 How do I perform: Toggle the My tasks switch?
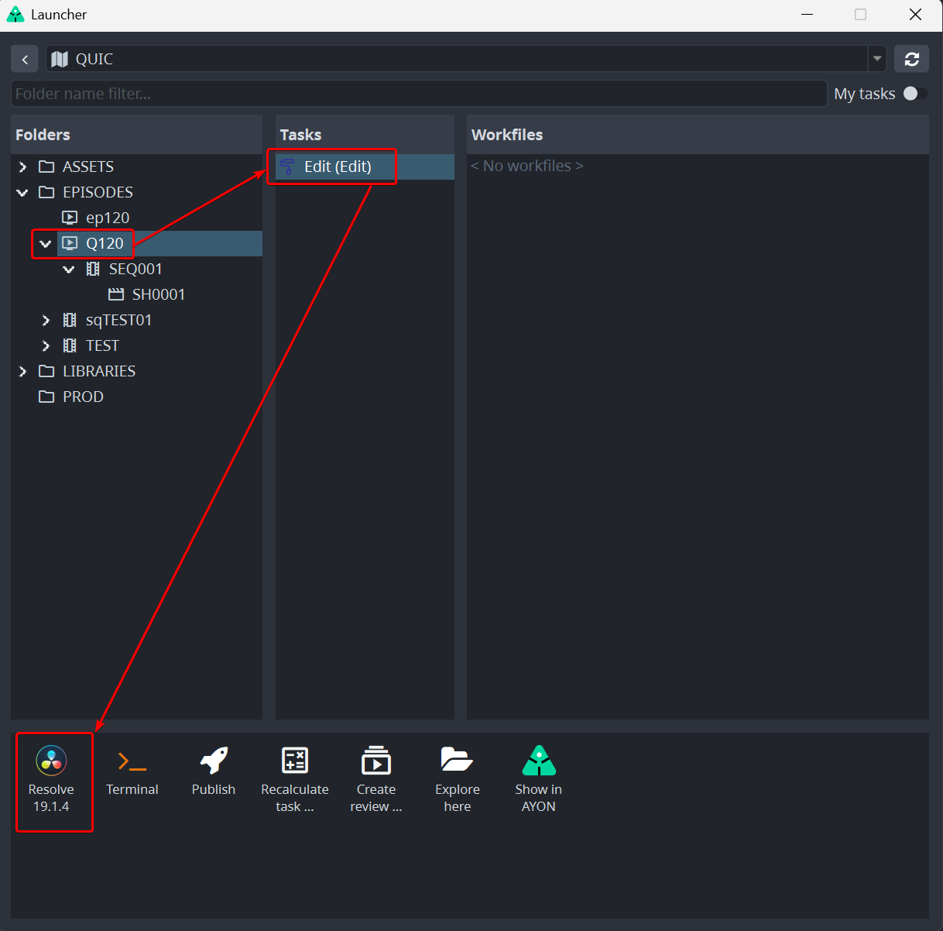pyautogui.click(x=914, y=94)
